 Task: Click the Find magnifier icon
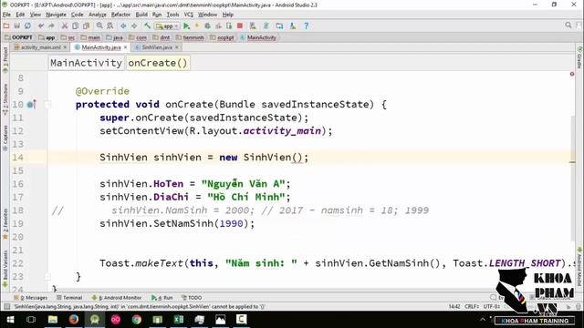click(99, 26)
